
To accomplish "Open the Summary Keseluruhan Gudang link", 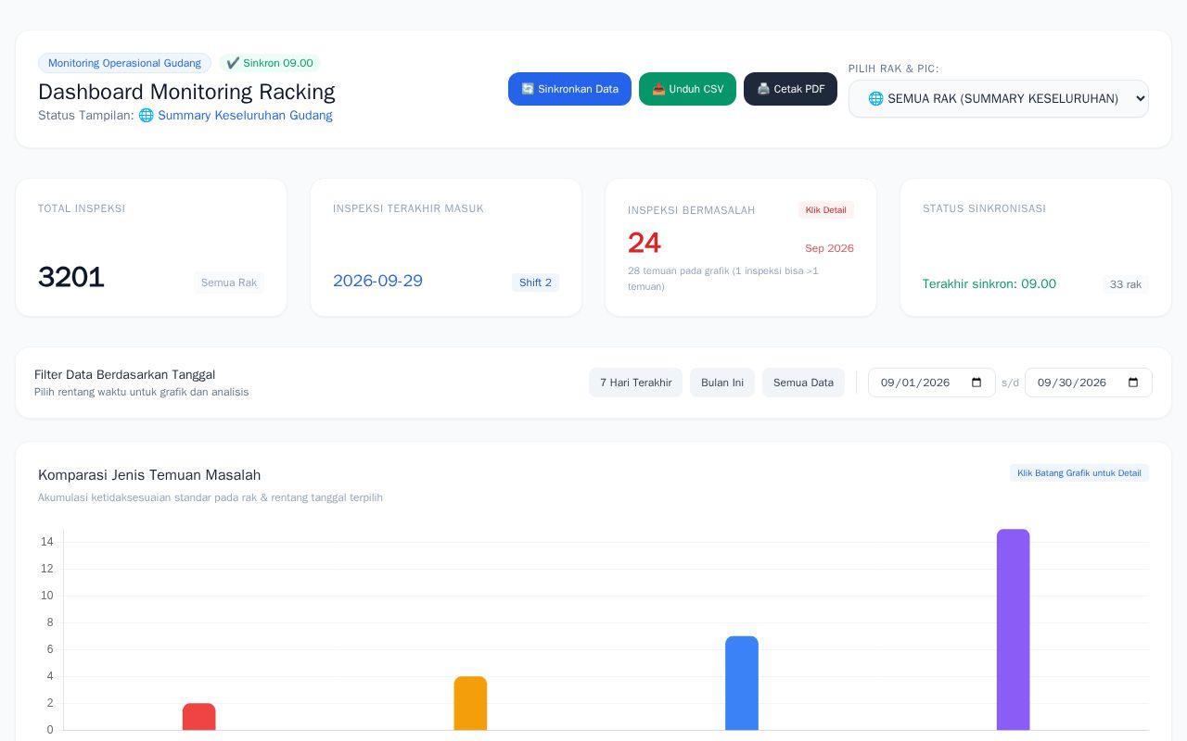I will 236,116.
